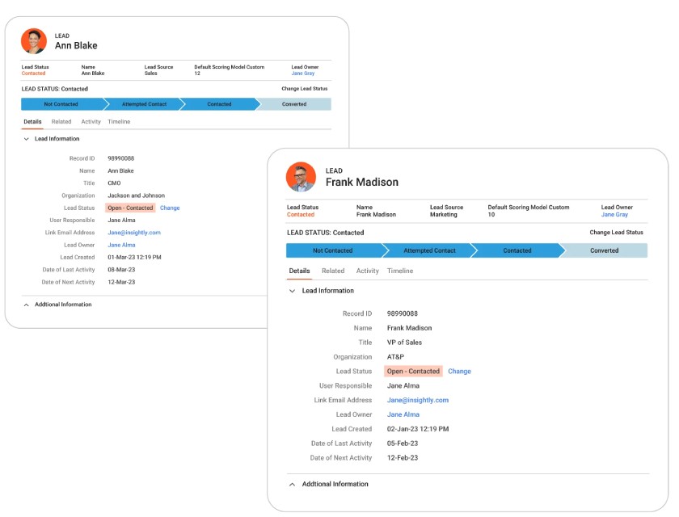Click Date of Last Activity 08-Mar-23
The image size is (679, 517).
pyautogui.click(x=121, y=270)
